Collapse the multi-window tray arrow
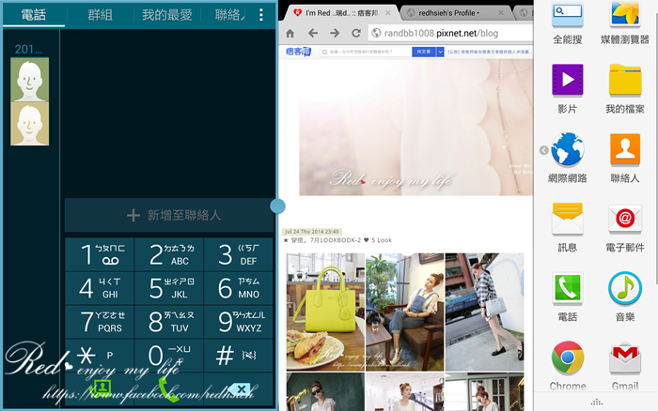Image resolution: width=658 pixels, height=411 pixels. point(544,150)
